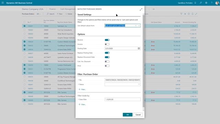Viewport: 220px width, 124px height.
Task: Click the list view icon in Purchase Orders page
Action: (x=185, y=14)
